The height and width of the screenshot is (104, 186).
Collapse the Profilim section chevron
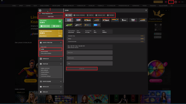pyautogui.click(x=61, y=64)
